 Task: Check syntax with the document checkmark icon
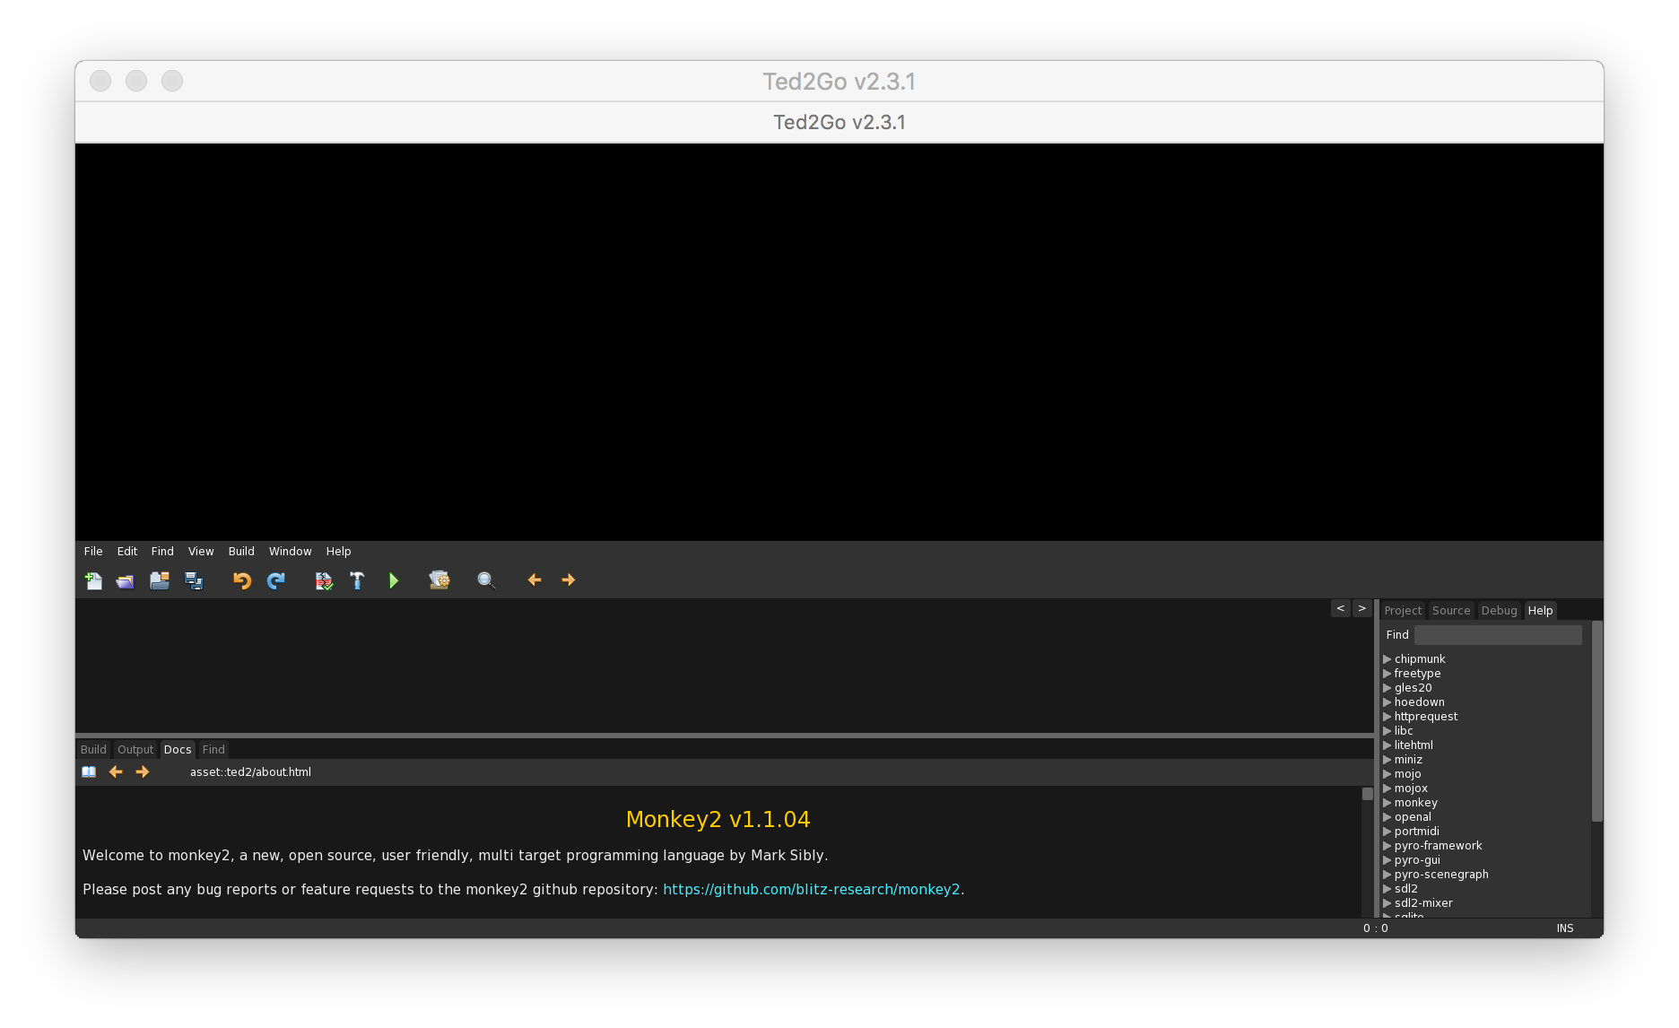pyautogui.click(x=324, y=580)
